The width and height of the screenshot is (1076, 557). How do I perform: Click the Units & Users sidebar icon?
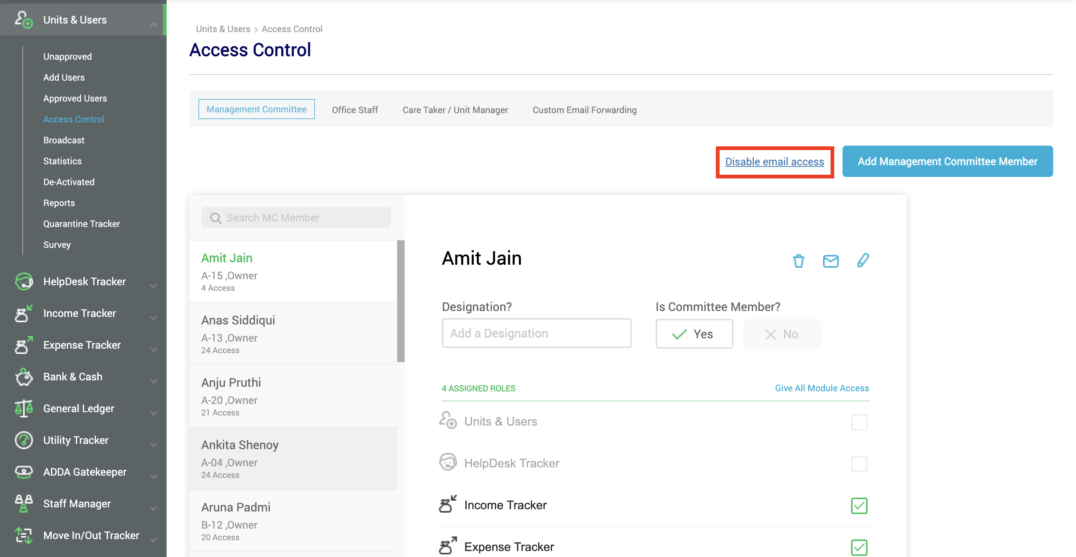tap(24, 20)
